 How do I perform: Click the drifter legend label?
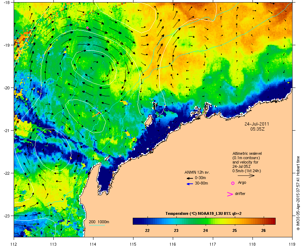tap(240, 194)
